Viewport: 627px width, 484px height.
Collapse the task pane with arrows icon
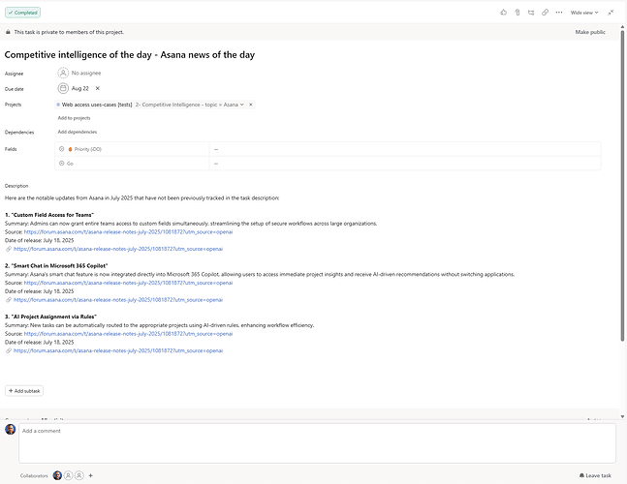click(611, 13)
